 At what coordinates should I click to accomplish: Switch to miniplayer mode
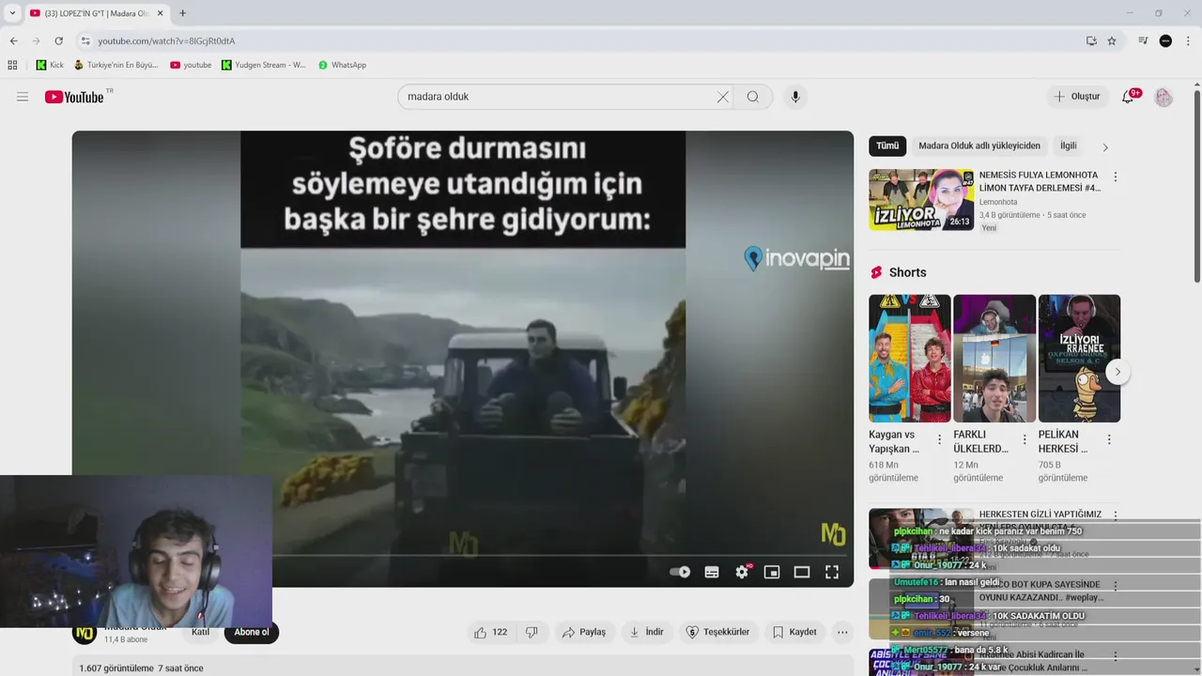pyautogui.click(x=772, y=572)
